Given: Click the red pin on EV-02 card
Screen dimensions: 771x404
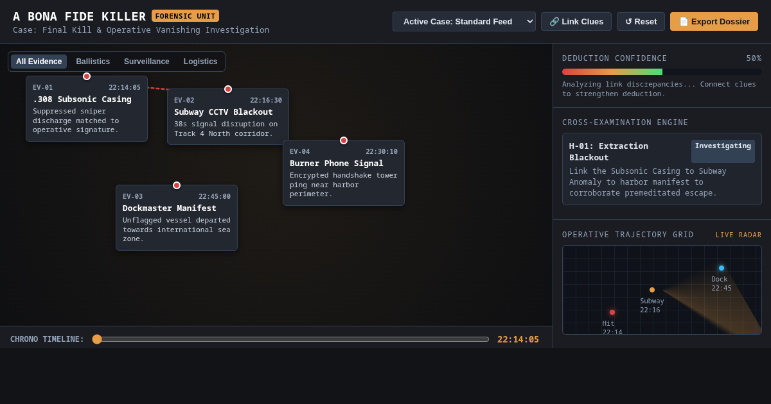Looking at the screenshot, I should coord(228,89).
